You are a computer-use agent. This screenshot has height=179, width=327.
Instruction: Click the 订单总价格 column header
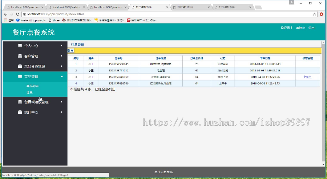pyautogui.click(x=197, y=58)
